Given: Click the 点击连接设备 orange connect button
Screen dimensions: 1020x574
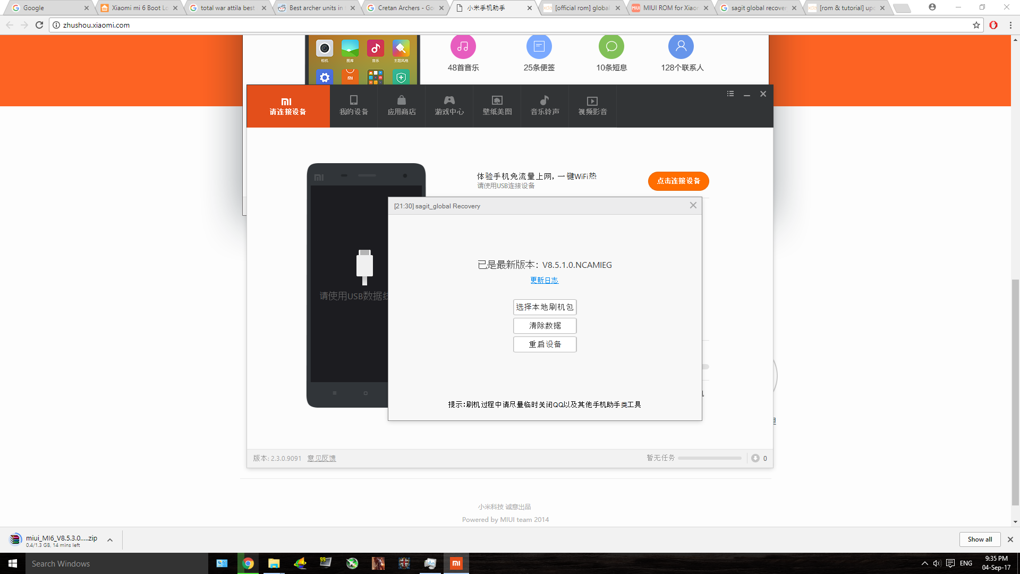Looking at the screenshot, I should click(678, 181).
